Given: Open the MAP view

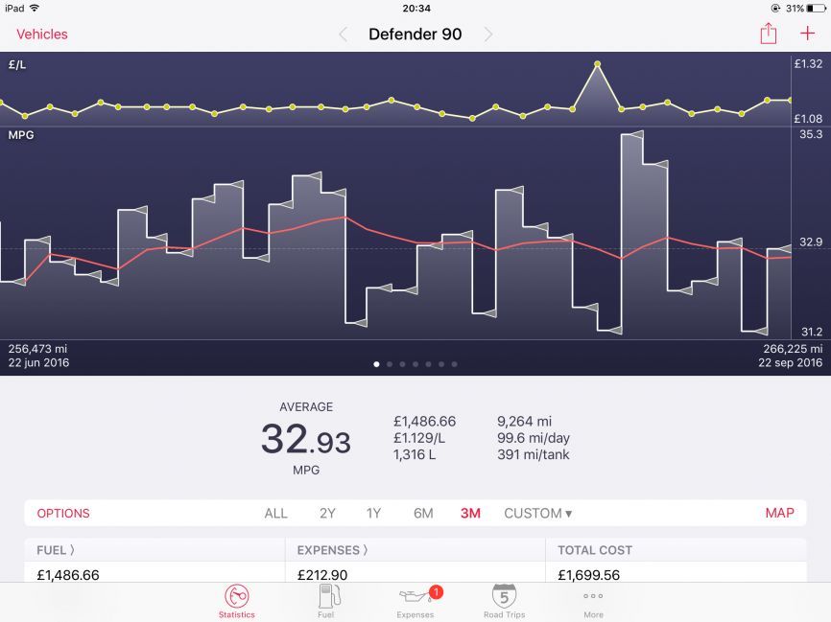Looking at the screenshot, I should (x=779, y=513).
